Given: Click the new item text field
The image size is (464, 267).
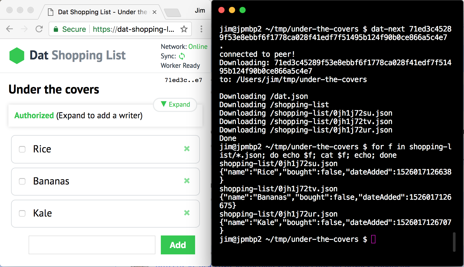Looking at the screenshot, I should (92, 245).
